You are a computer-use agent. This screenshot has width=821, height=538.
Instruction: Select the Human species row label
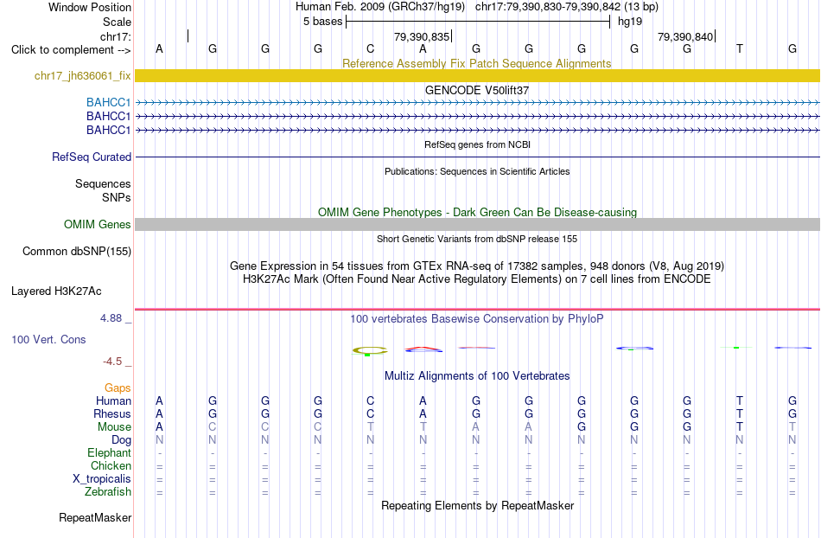113,400
